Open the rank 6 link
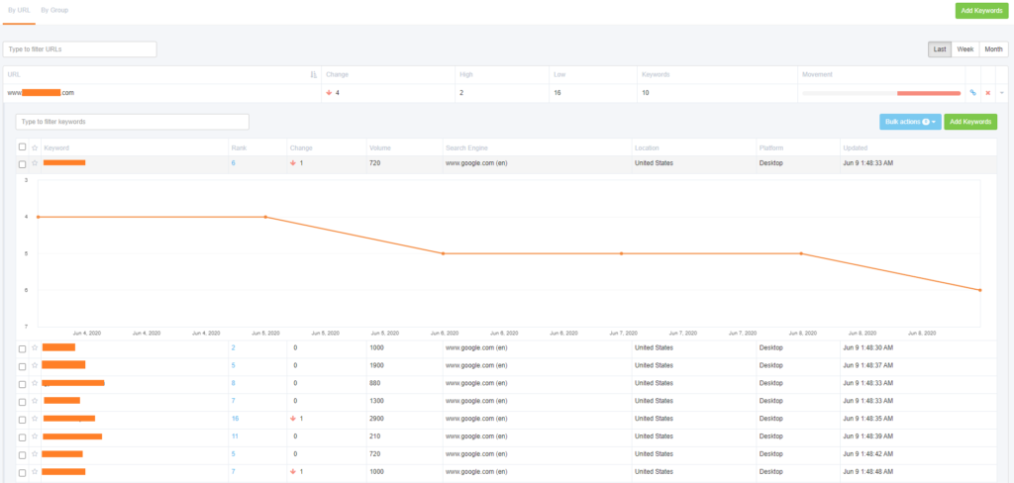 click(x=233, y=163)
